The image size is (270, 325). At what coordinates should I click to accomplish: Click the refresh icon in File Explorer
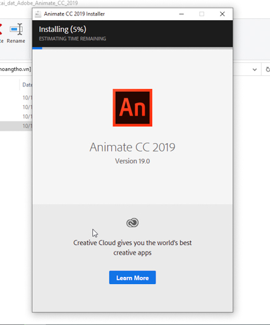click(x=268, y=70)
